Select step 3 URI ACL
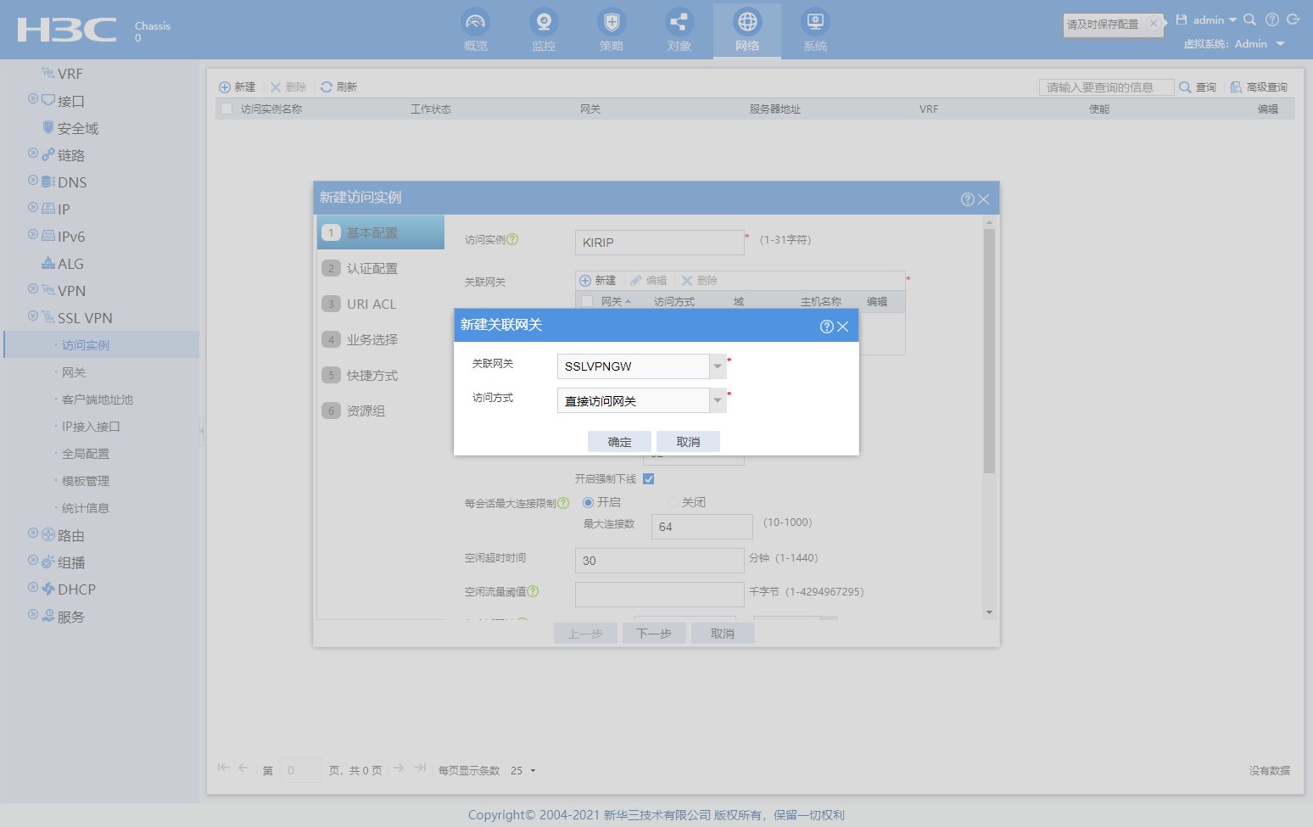 (381, 304)
